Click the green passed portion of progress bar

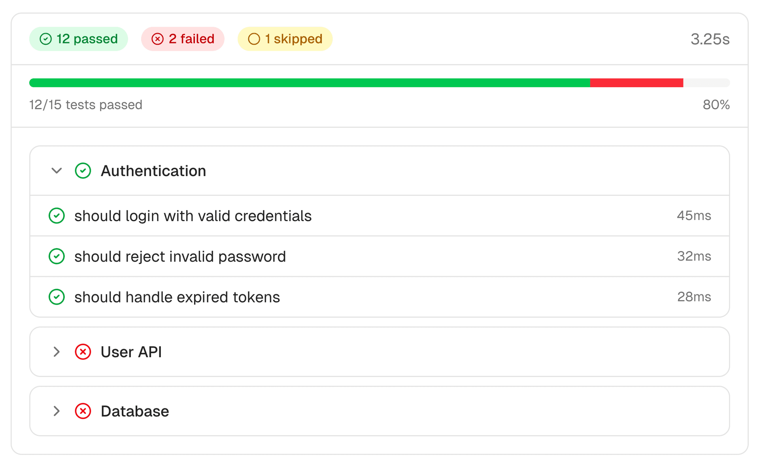pos(308,83)
